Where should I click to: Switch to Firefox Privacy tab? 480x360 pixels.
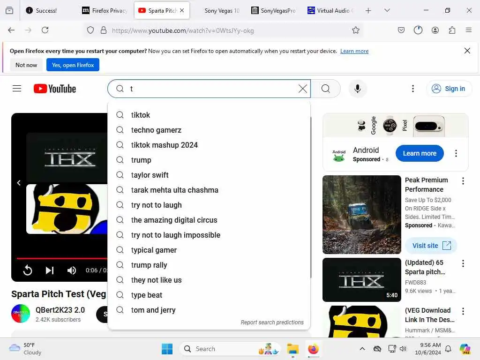coord(105,11)
